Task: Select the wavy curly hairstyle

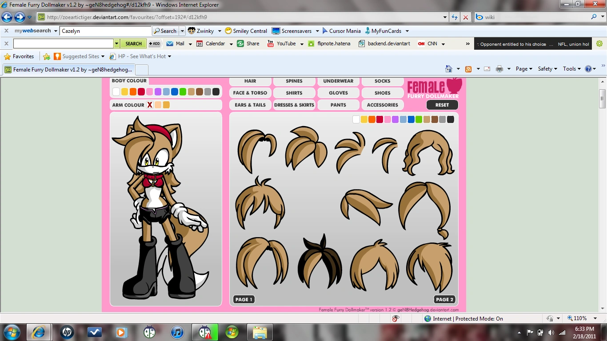Action: pos(428,152)
